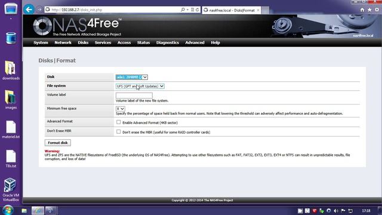The width and height of the screenshot is (382, 215).
Task: Click the volume speaker tray icon
Action: pyautogui.click(x=336, y=211)
